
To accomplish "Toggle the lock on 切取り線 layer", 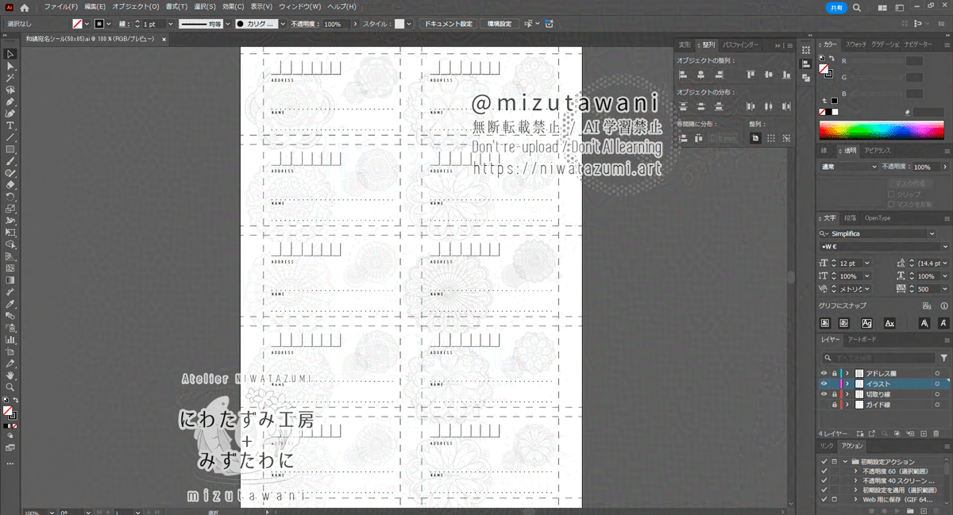I will (834, 394).
